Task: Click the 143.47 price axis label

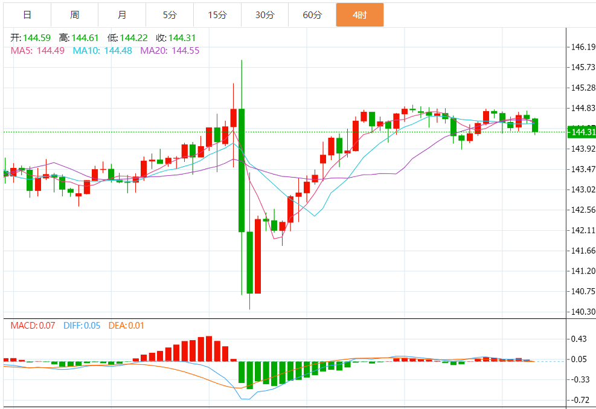Action: pyautogui.click(x=583, y=169)
